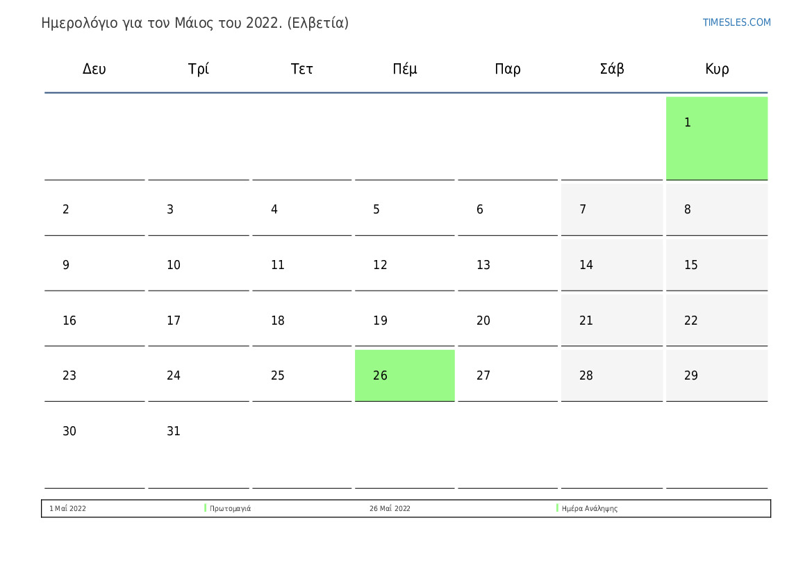The image size is (812, 575).
Task: Click the Ημέρα Ανάληψης legend label
Action: 590,509
